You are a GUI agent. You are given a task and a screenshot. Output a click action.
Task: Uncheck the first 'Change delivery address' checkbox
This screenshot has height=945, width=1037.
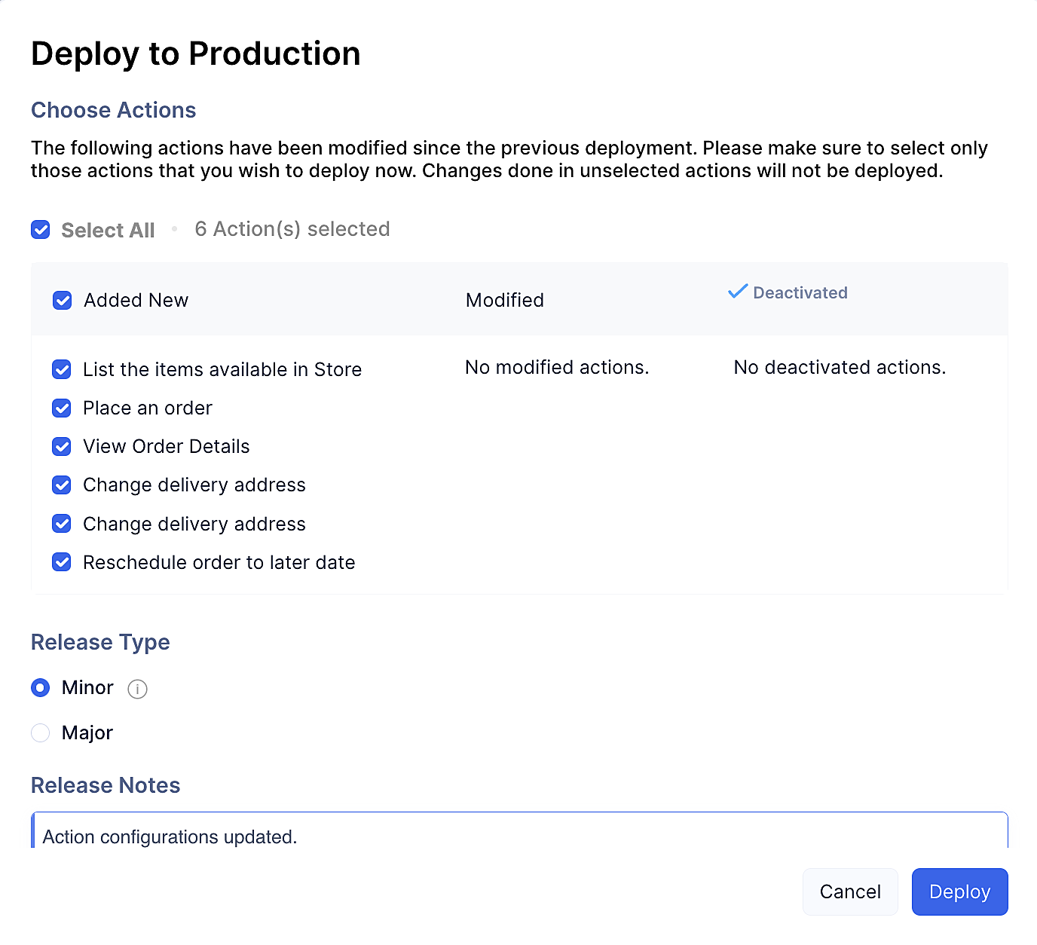point(62,485)
